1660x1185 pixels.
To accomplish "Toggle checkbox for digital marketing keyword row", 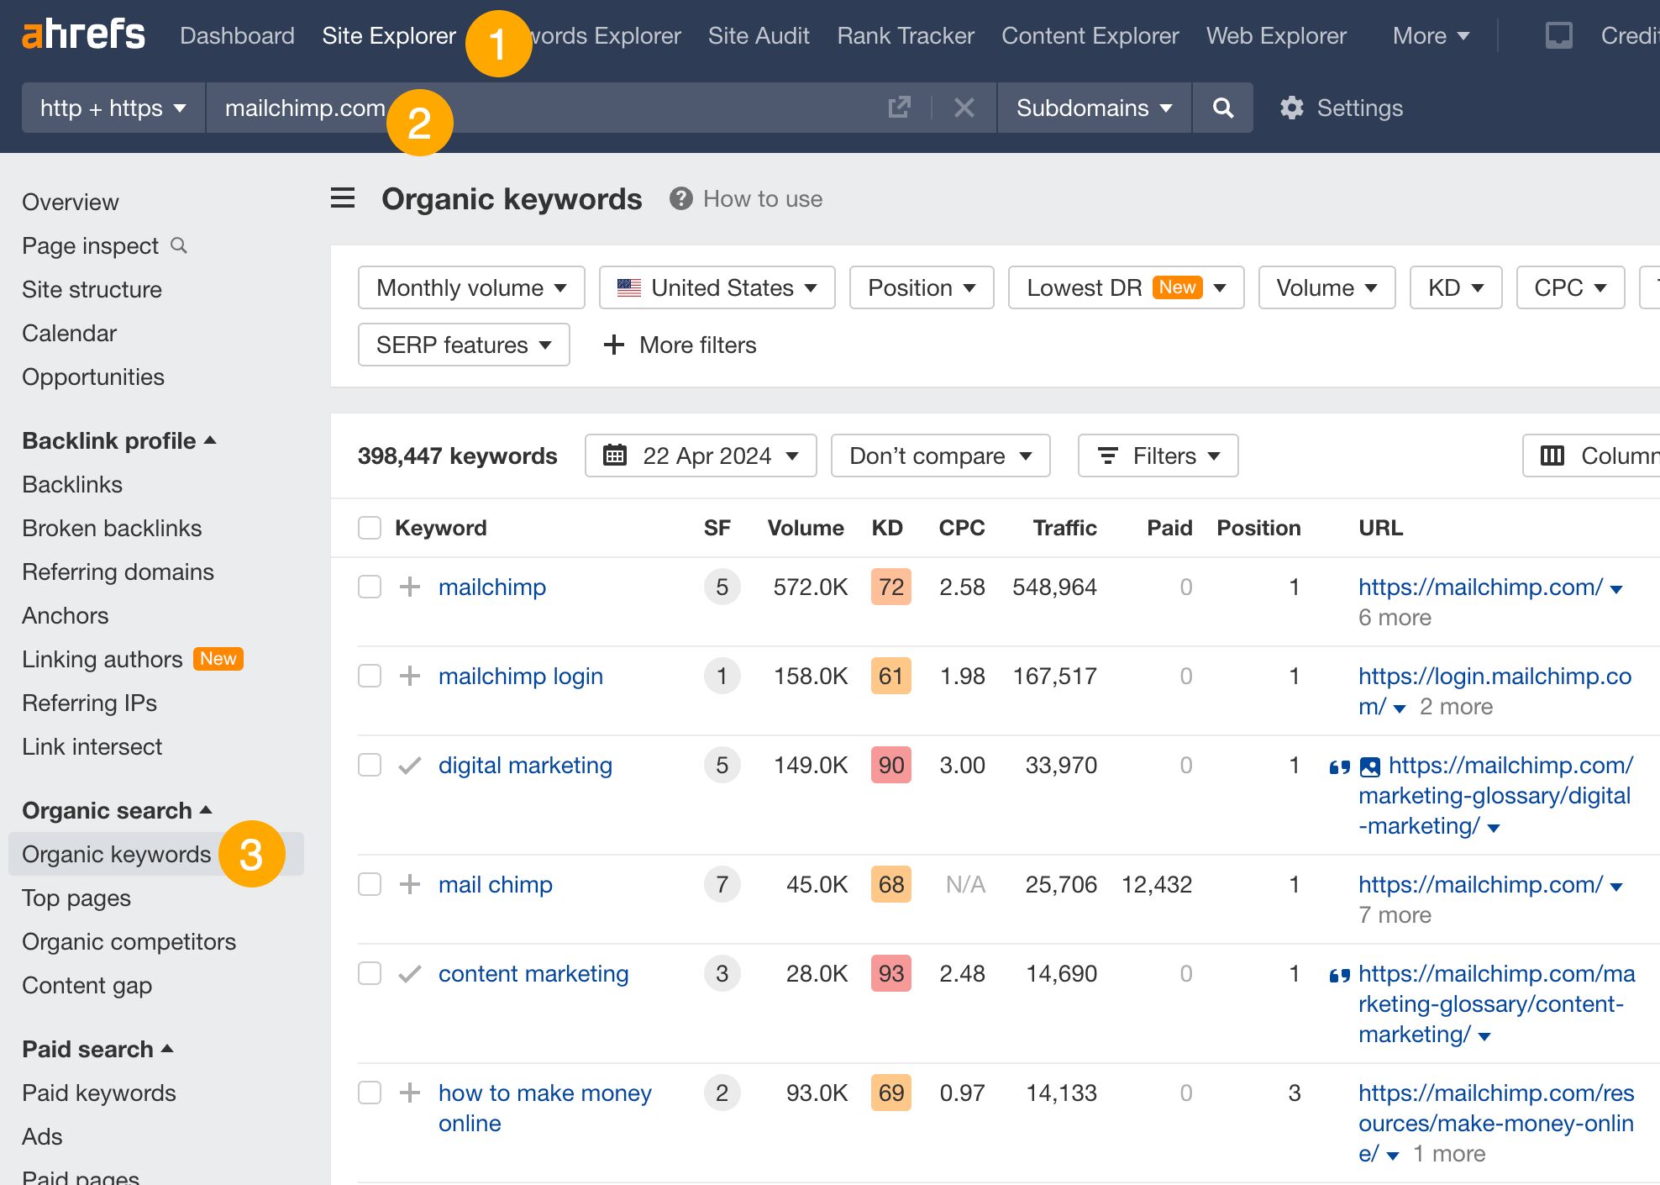I will 368,766.
